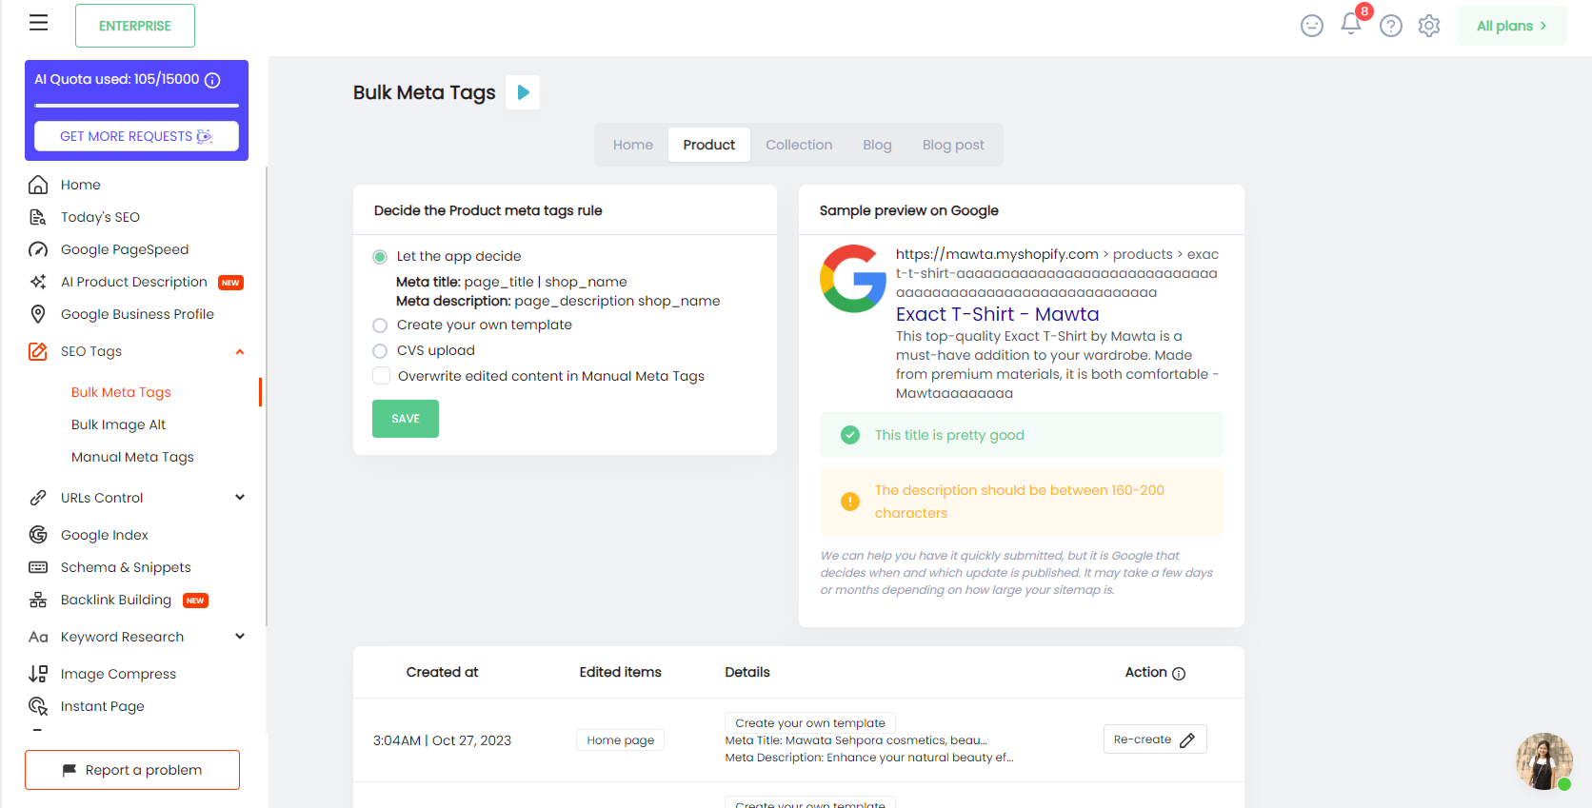
Task: Click the Exact T-Shirt - Mawta title link
Action: pos(997,314)
